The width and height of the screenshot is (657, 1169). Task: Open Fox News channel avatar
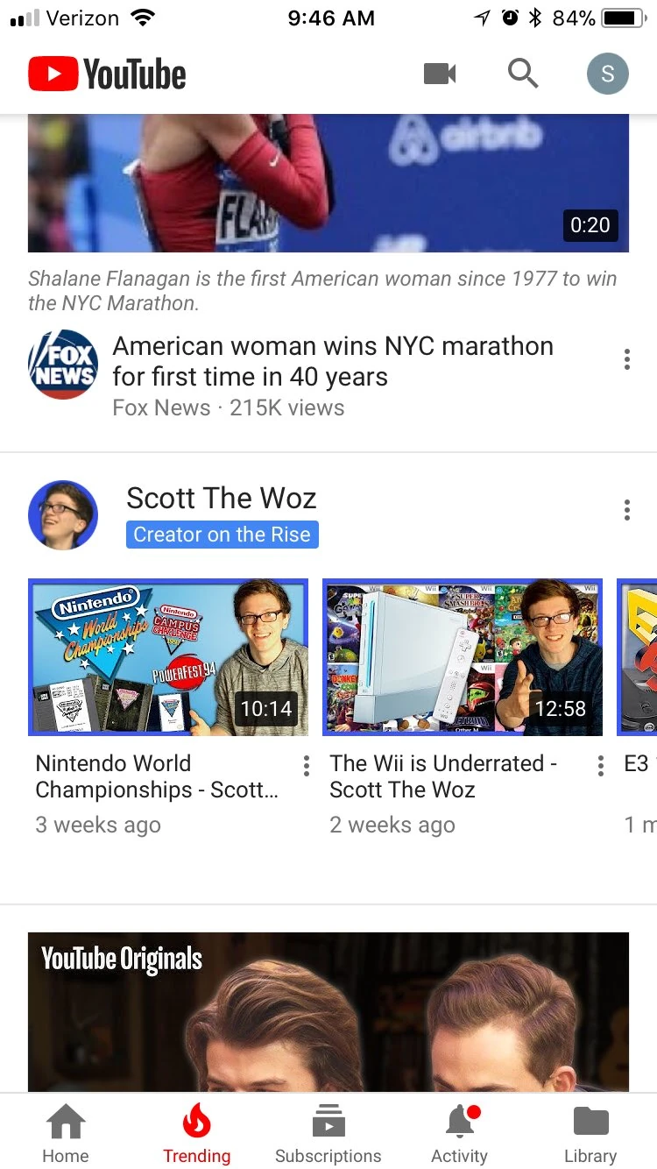coord(63,365)
